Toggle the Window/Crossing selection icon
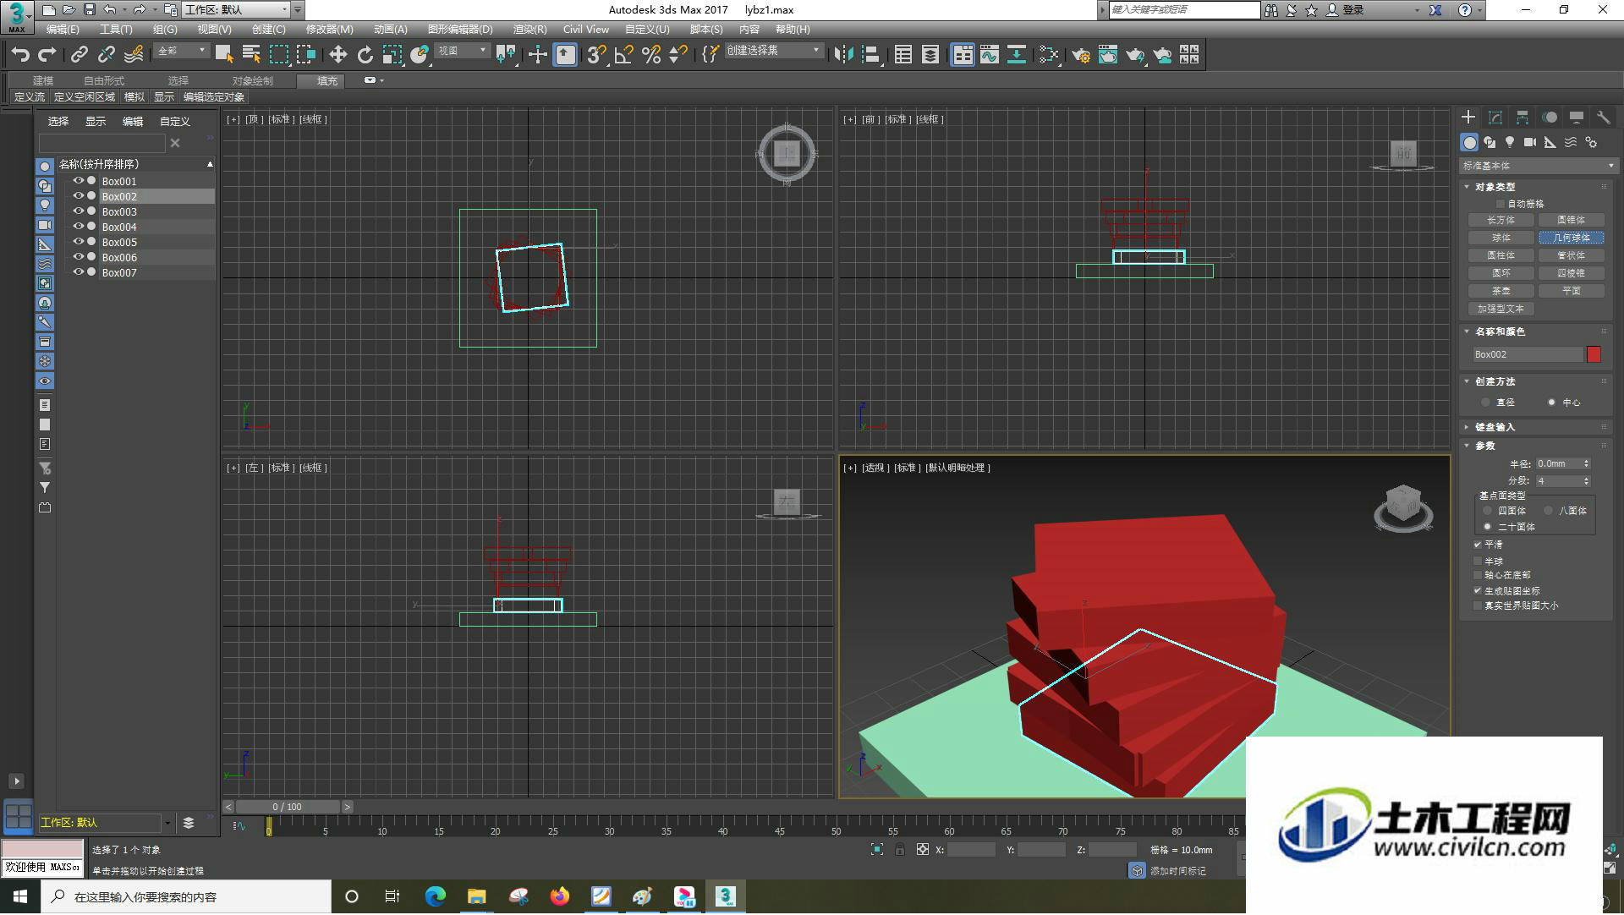Image resolution: width=1624 pixels, height=915 pixels. pos(306,55)
